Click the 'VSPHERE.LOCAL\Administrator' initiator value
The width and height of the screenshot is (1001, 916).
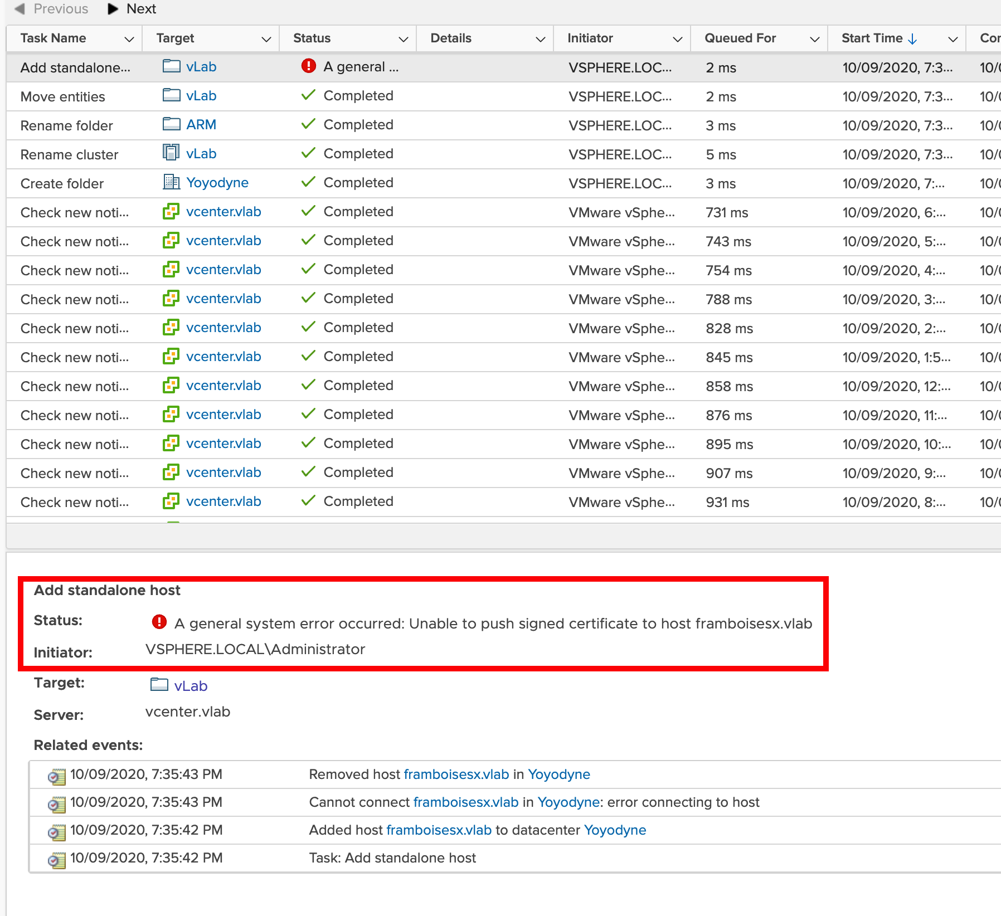point(255,649)
